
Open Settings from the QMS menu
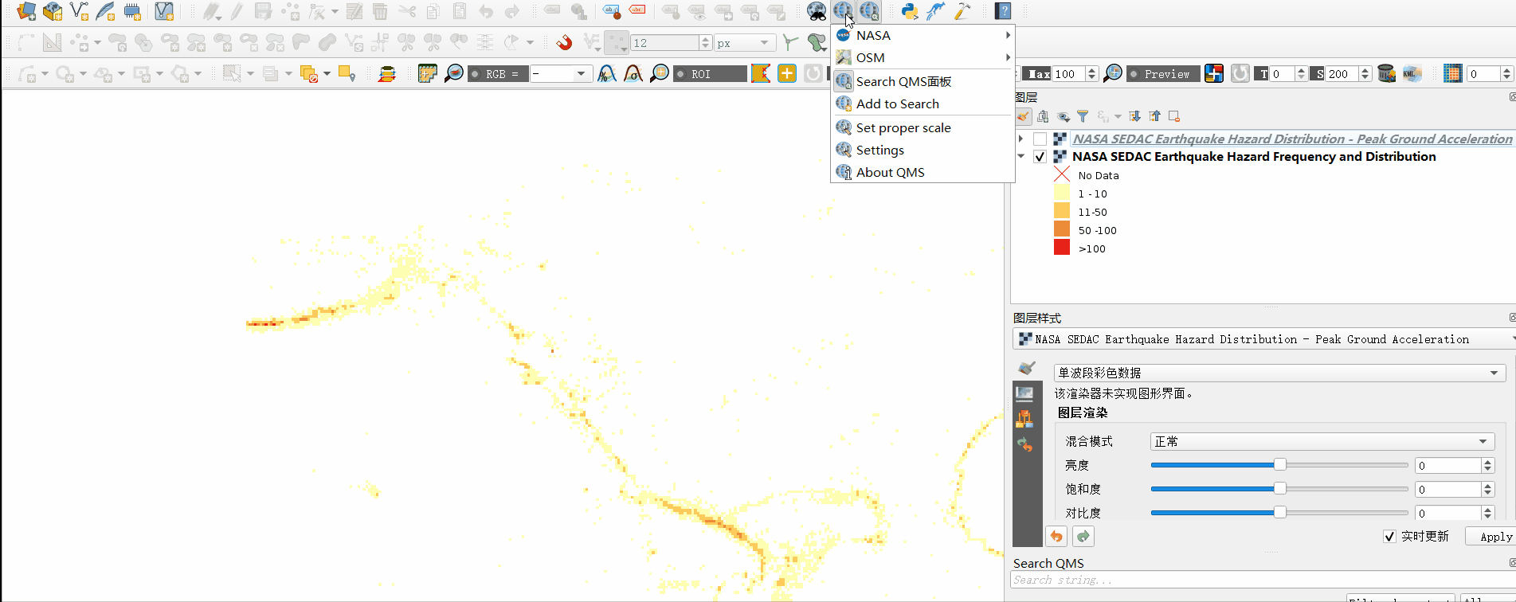click(x=923, y=150)
